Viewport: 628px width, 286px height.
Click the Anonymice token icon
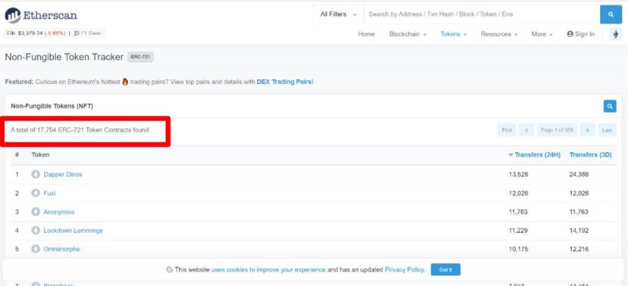(35, 212)
